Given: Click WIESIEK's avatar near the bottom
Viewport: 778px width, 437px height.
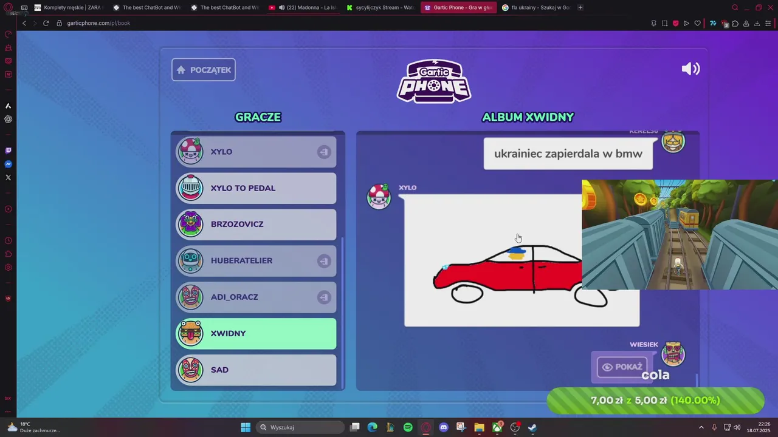Looking at the screenshot, I should pyautogui.click(x=673, y=354).
